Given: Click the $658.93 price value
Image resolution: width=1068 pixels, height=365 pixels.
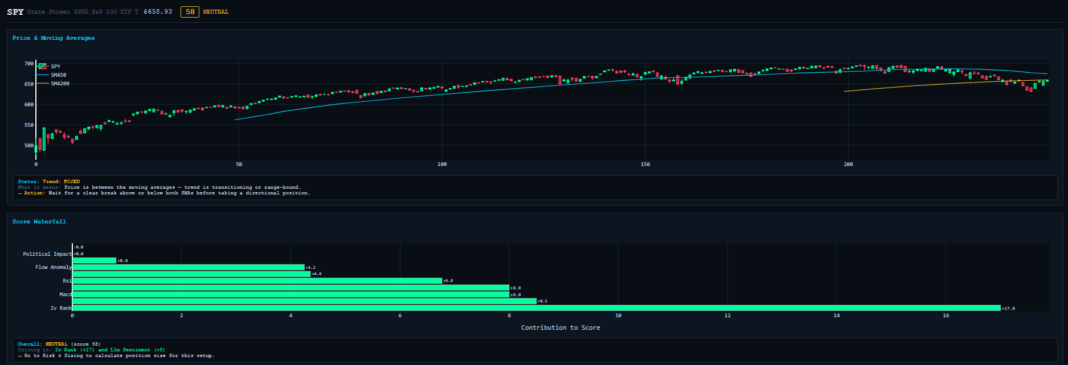Looking at the screenshot, I should click(158, 11).
